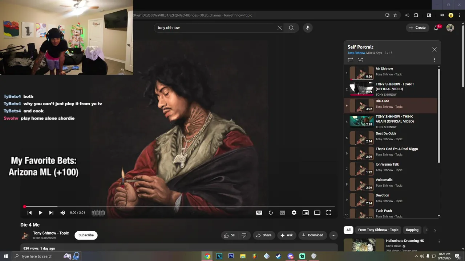Viewport: 465px width, 261px height.
Task: Play the Die 4 Me video
Action: [x=40, y=213]
